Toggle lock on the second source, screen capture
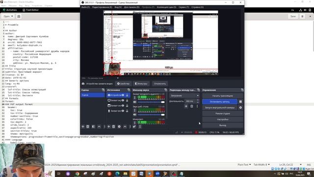314x177 pixels. point(127,100)
